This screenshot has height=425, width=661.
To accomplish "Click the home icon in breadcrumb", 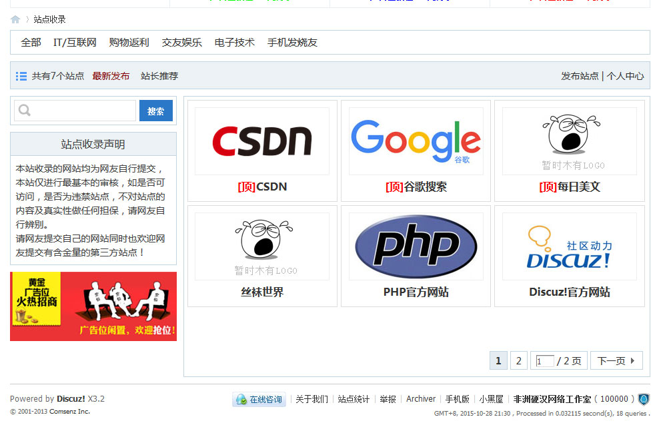I will (15, 19).
